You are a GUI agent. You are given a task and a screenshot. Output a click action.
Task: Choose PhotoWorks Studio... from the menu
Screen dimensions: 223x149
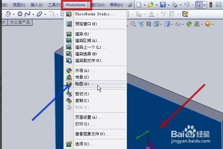tap(95, 14)
